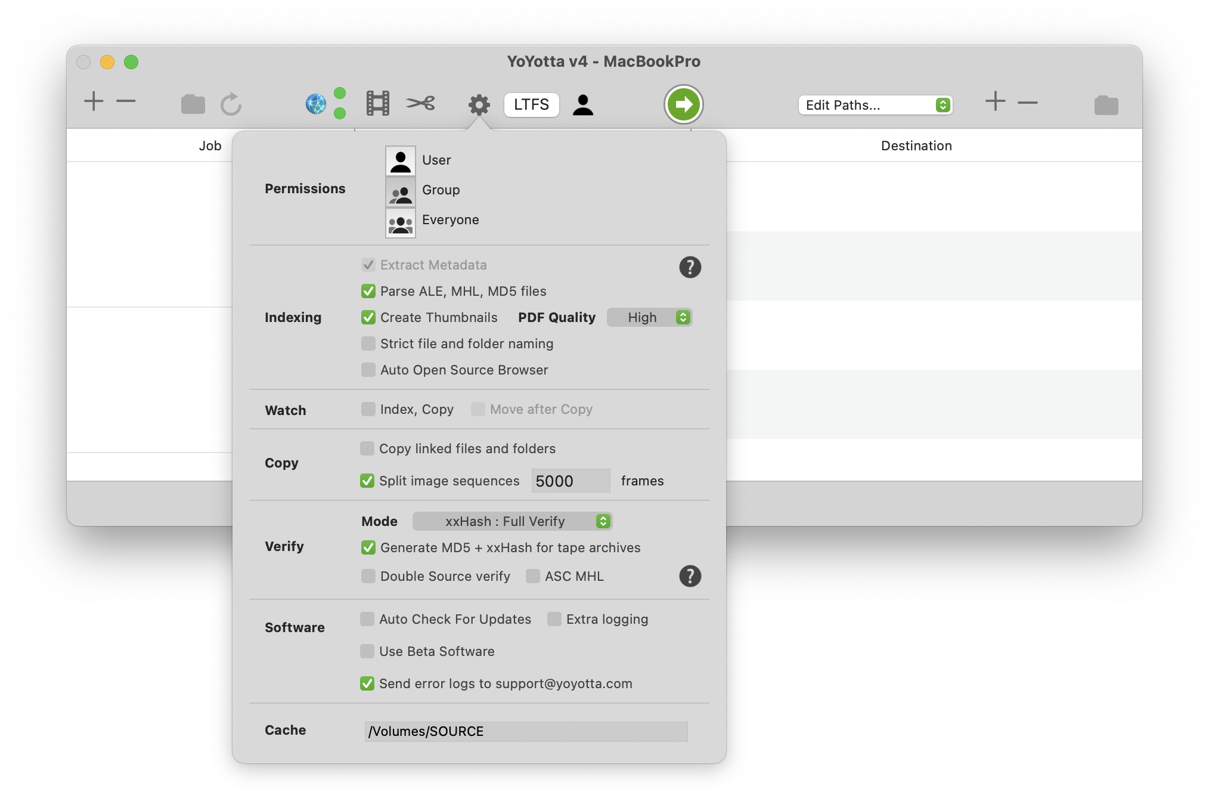
Task: Uncheck Split image sequences
Action: (x=367, y=481)
